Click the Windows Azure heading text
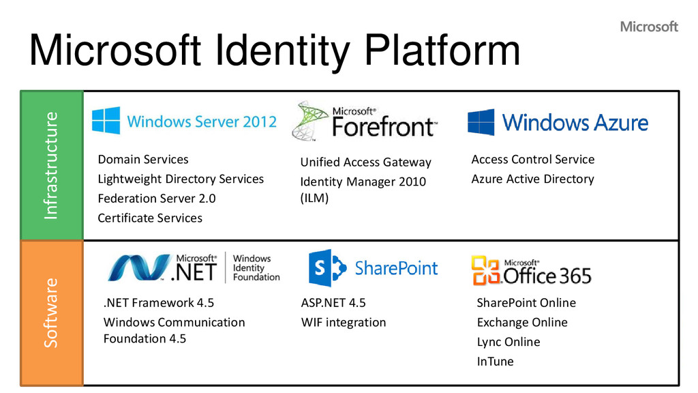 (575, 123)
